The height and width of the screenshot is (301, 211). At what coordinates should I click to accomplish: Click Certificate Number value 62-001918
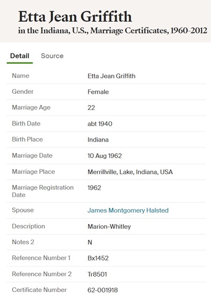point(103,290)
